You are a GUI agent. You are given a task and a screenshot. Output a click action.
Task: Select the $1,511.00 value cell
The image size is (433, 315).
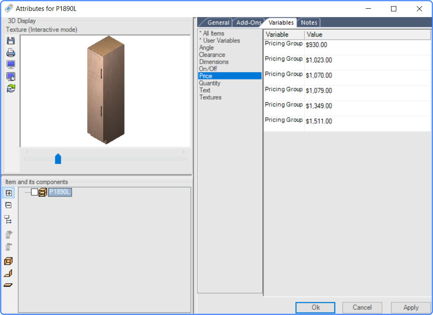(367, 124)
